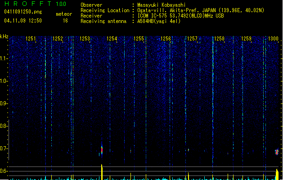Select the observer name Masayuki Kobayashi

[x=162, y=5]
